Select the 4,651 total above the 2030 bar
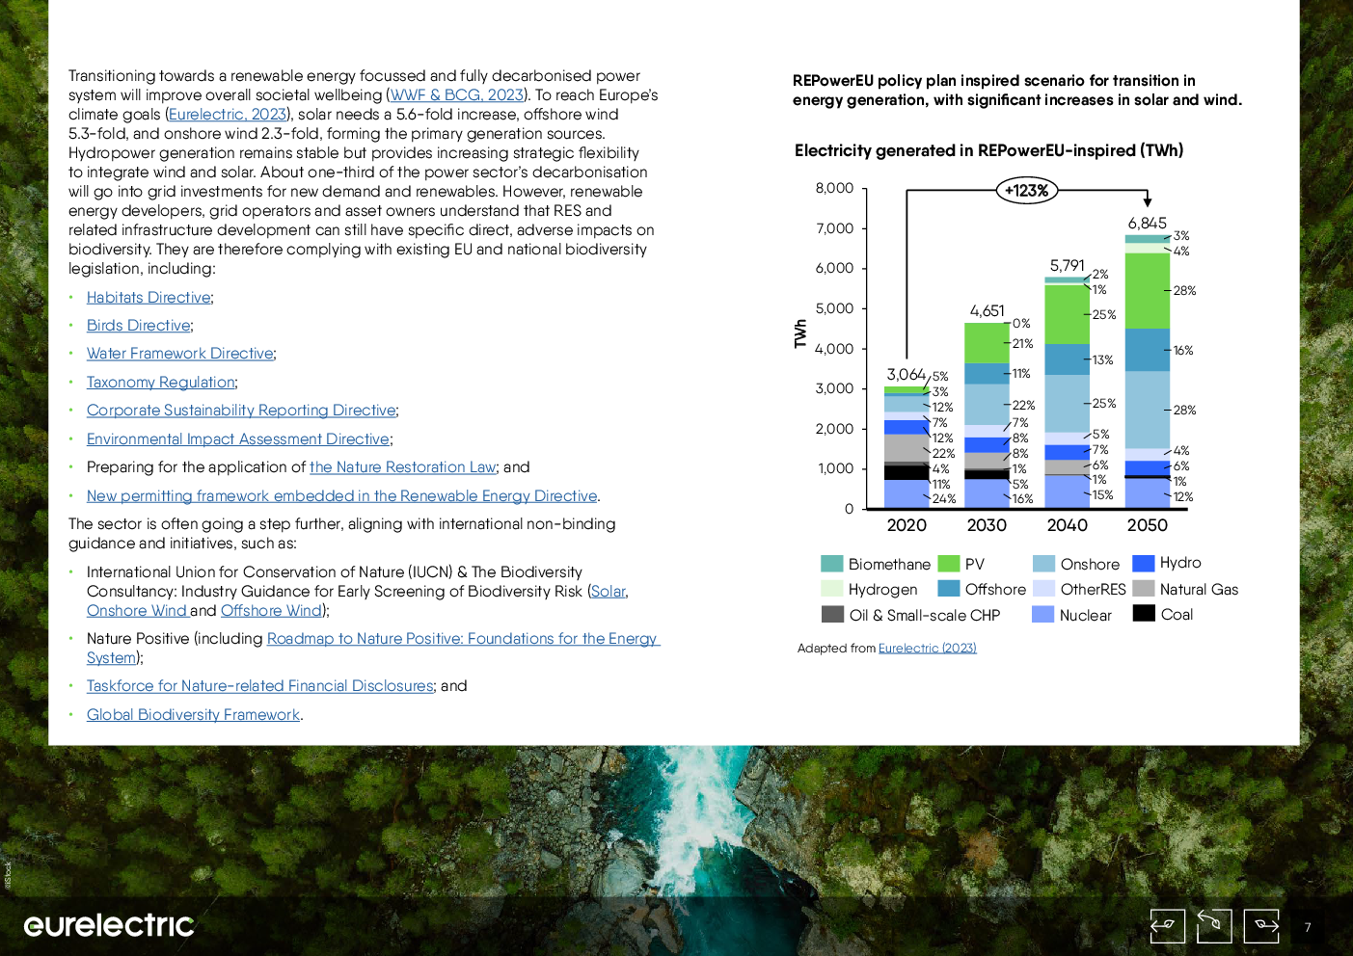This screenshot has height=956, width=1353. (987, 311)
